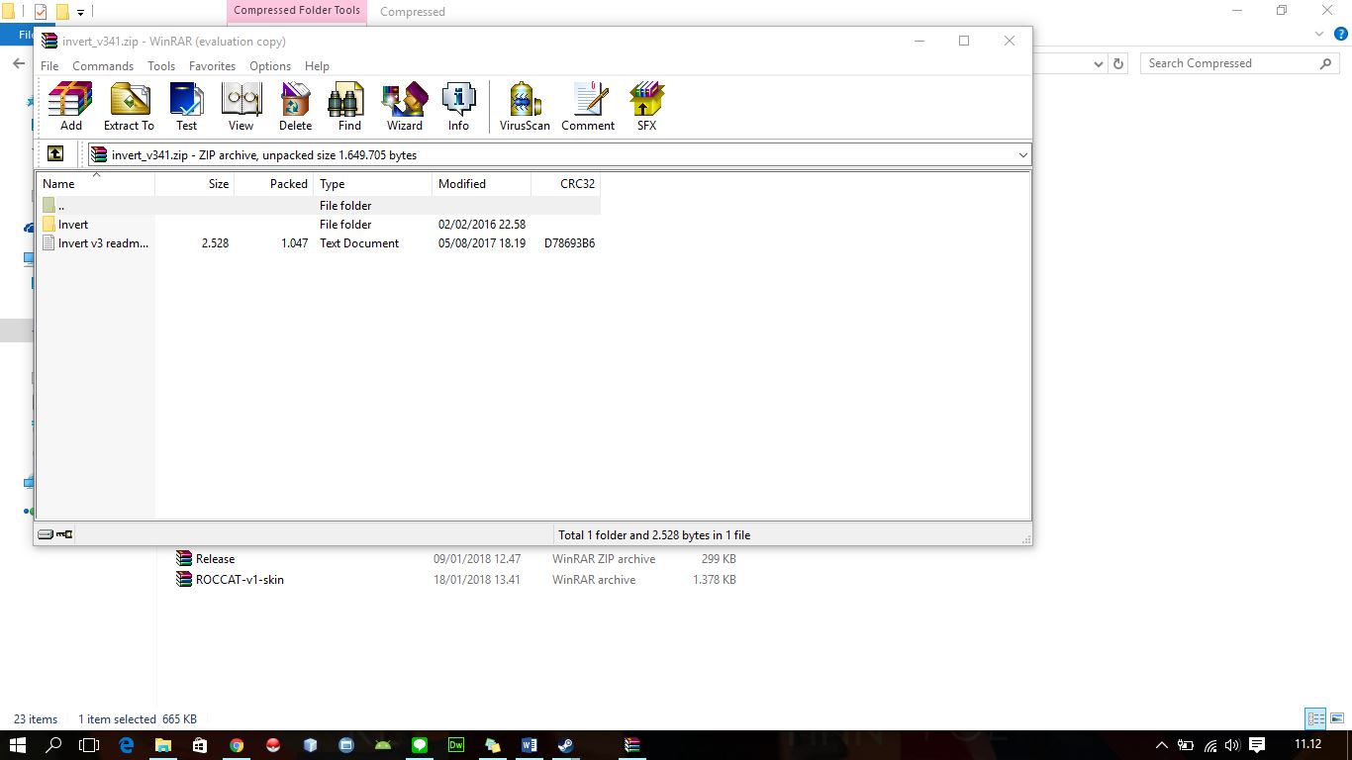Expand the Explorer ribbon with the chevron
Screen dimensions: 1352x760
pyautogui.click(x=1319, y=34)
